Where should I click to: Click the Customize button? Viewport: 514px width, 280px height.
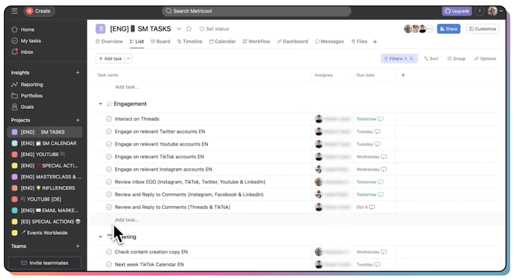[483, 29]
